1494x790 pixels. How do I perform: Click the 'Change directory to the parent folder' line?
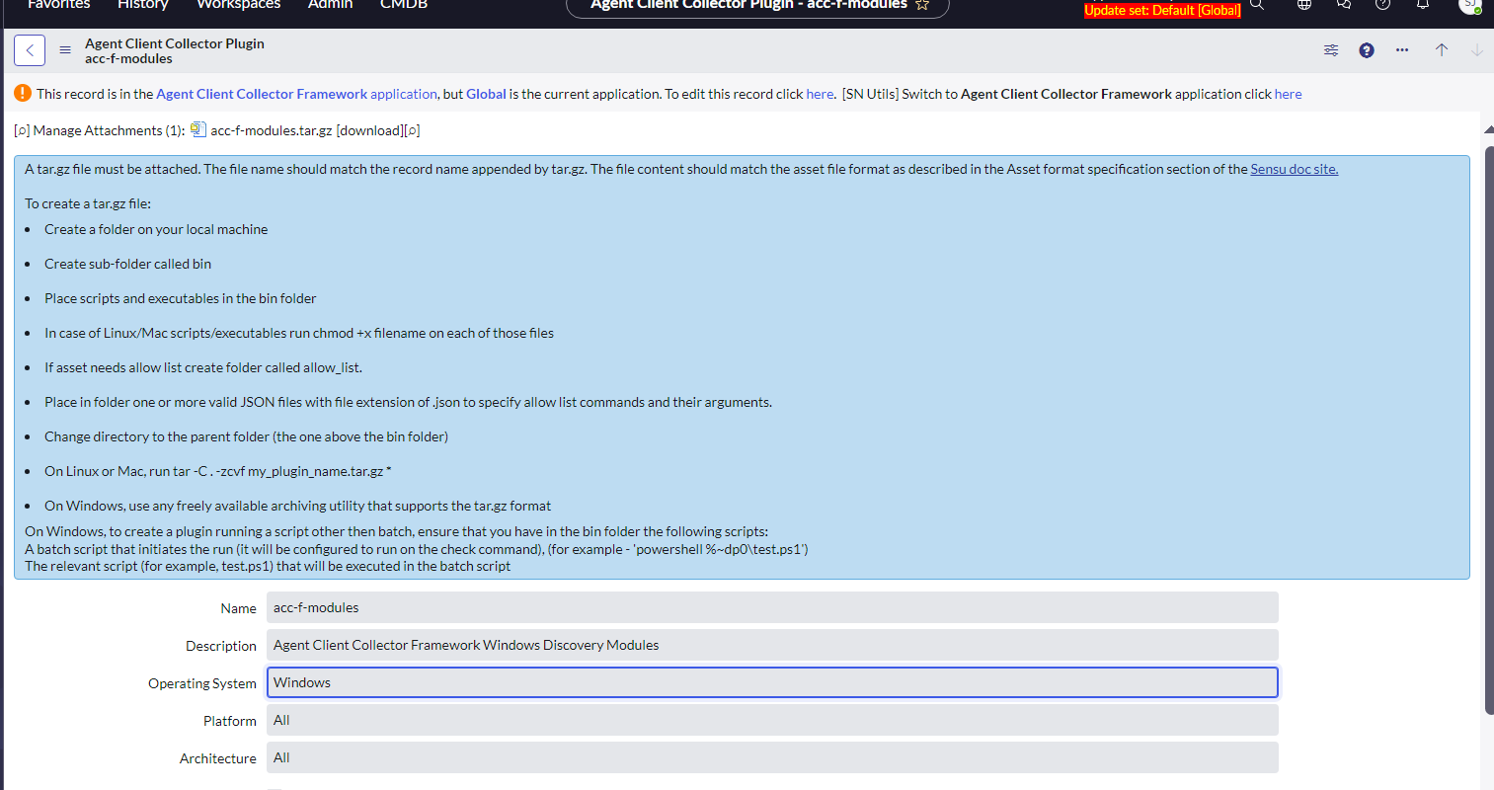[x=246, y=436]
